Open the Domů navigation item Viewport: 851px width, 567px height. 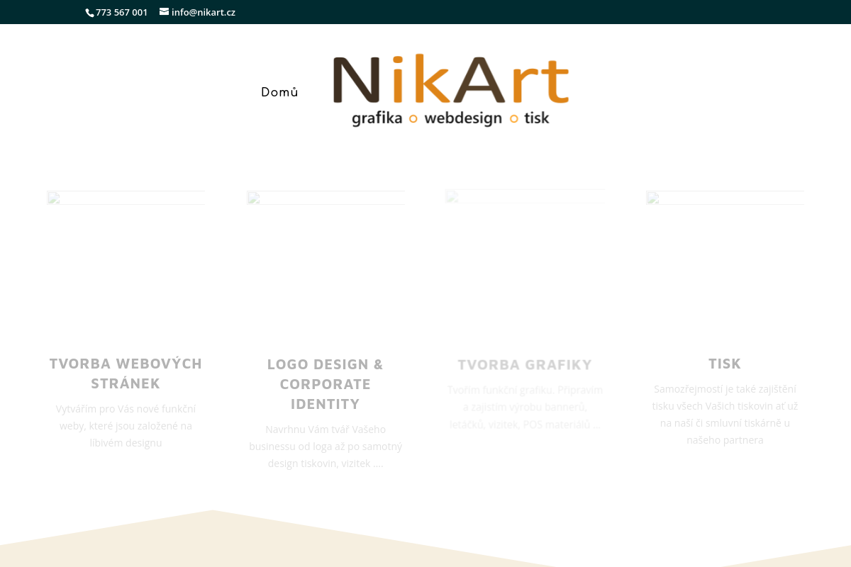click(279, 92)
